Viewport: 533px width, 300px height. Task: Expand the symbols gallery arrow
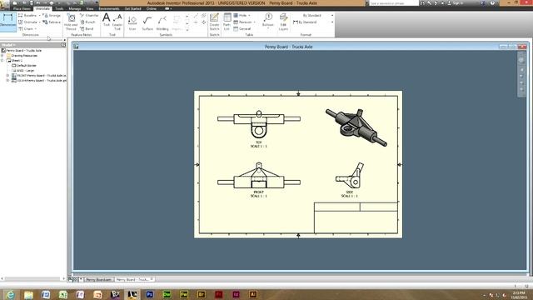point(187,30)
